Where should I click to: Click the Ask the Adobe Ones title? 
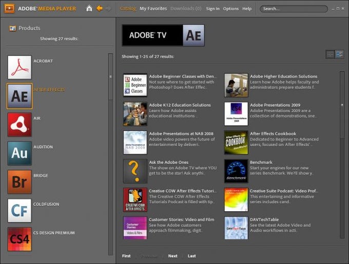[x=169, y=163]
